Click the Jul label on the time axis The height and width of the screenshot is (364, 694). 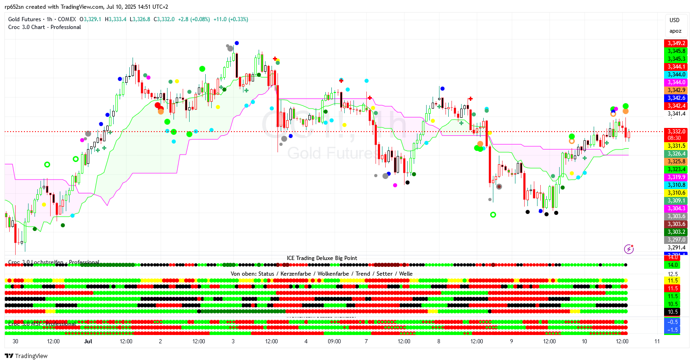pos(88,341)
